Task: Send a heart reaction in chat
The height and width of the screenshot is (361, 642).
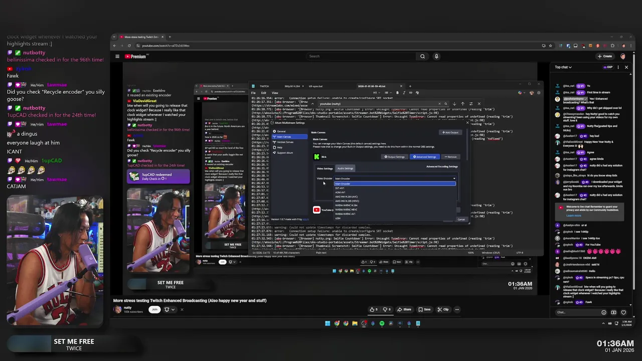Action: click(x=623, y=312)
